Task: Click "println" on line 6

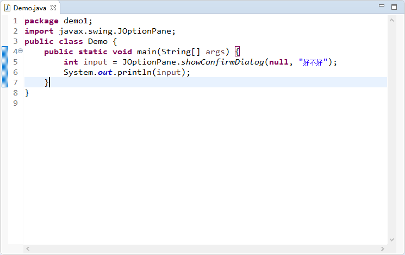Action: click(134, 73)
